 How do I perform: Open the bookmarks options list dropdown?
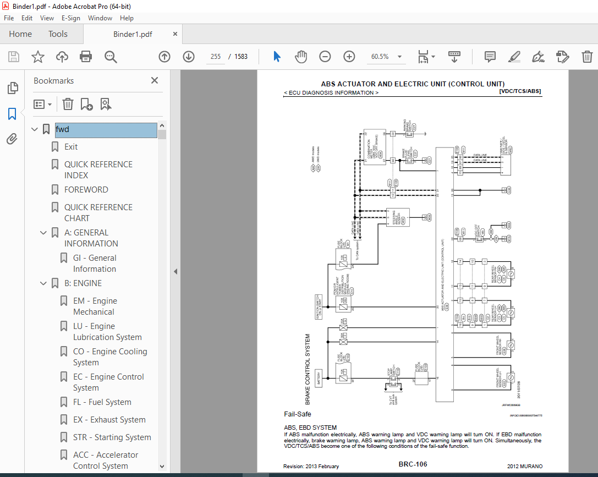(x=42, y=104)
